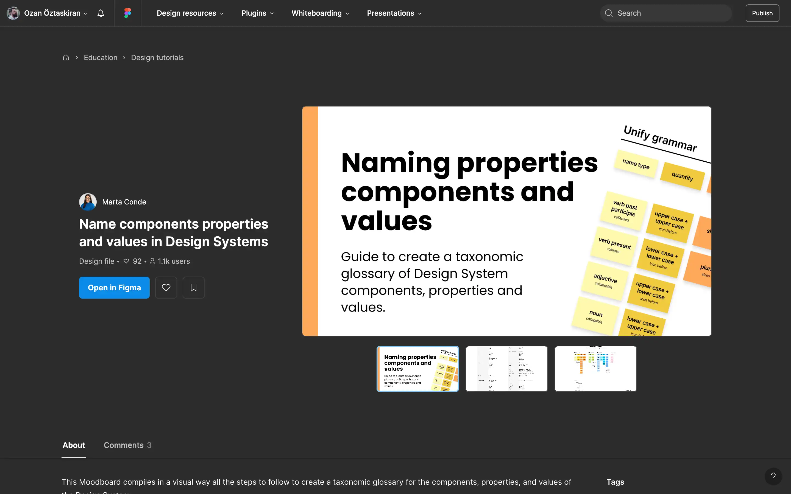Save the file with the bookmark button
The image size is (791, 494).
coord(194,288)
